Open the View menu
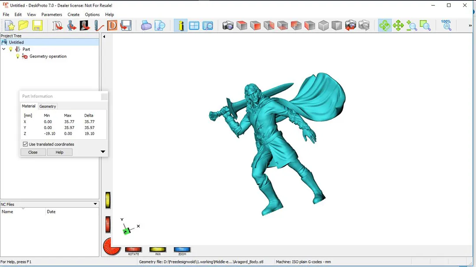The image size is (476, 267). coord(31,15)
